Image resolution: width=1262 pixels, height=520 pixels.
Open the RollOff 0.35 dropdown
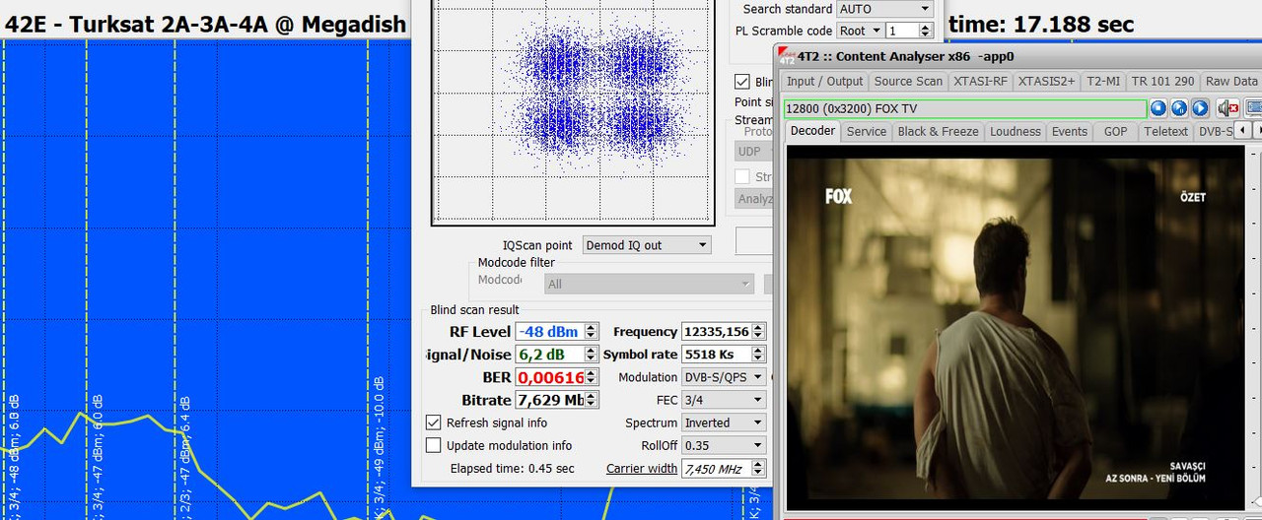tap(724, 445)
